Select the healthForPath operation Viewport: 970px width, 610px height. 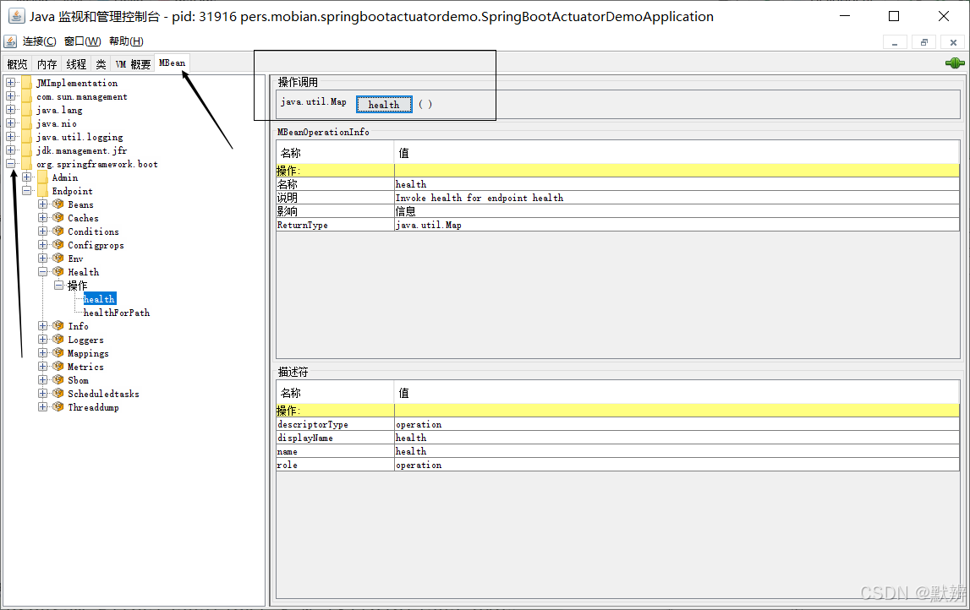[x=115, y=313]
